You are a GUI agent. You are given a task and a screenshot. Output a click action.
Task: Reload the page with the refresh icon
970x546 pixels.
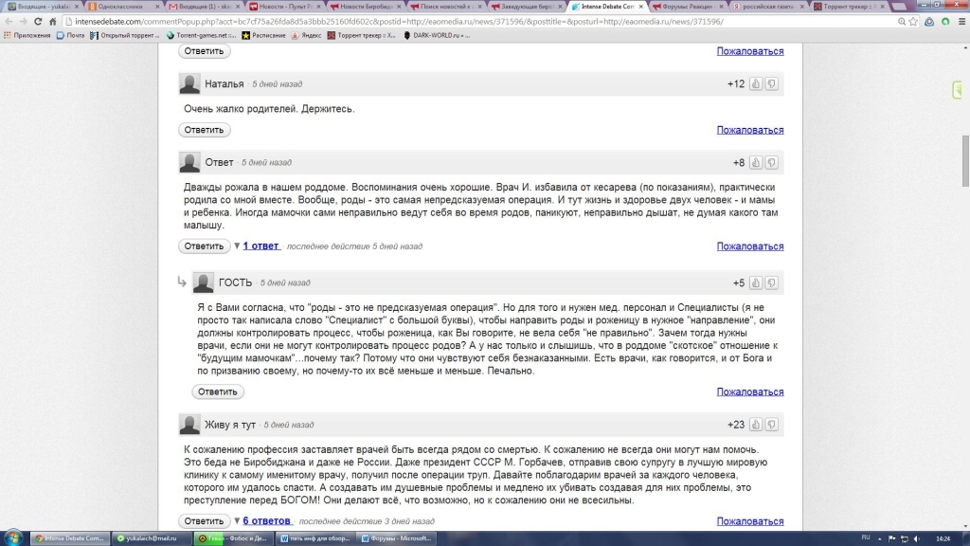(x=38, y=22)
